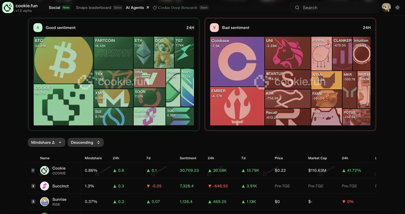
Task: Click the 24H label in Bad sentiment
Action: (367, 28)
